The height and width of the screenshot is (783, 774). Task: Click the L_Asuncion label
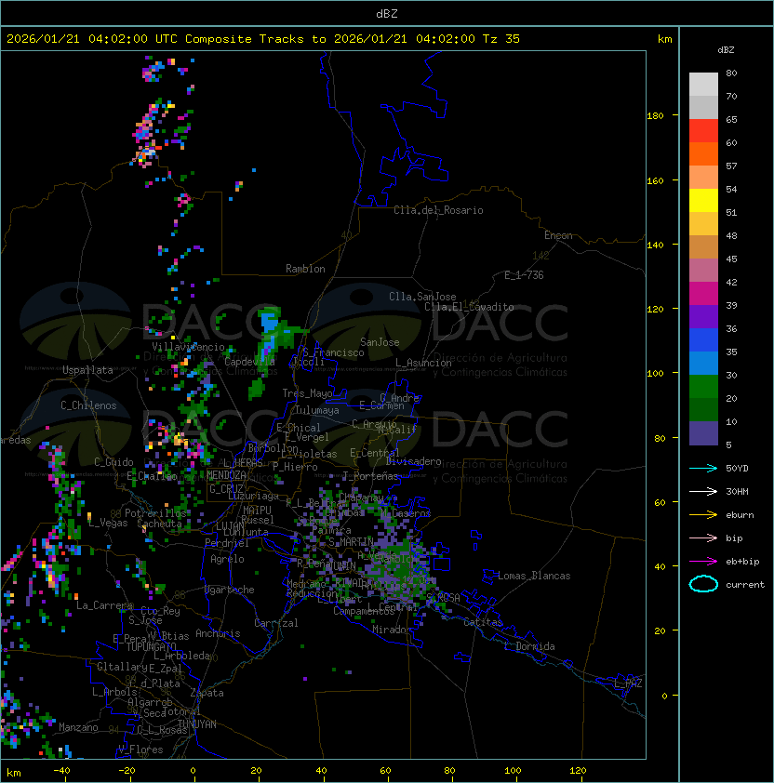click(423, 363)
